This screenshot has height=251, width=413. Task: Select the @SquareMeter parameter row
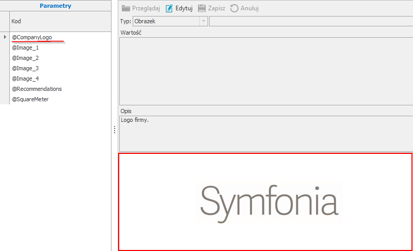point(60,99)
